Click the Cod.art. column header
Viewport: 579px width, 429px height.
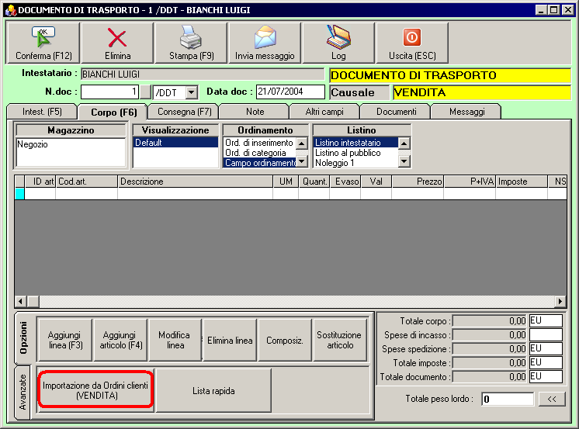[x=87, y=182]
